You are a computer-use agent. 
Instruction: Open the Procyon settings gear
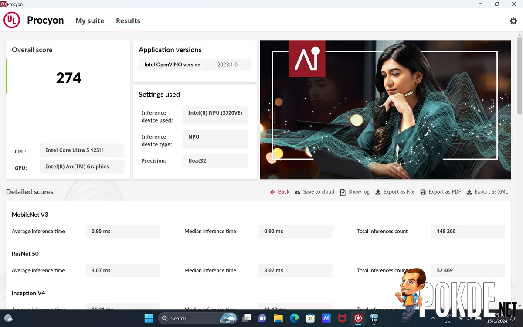point(513,21)
